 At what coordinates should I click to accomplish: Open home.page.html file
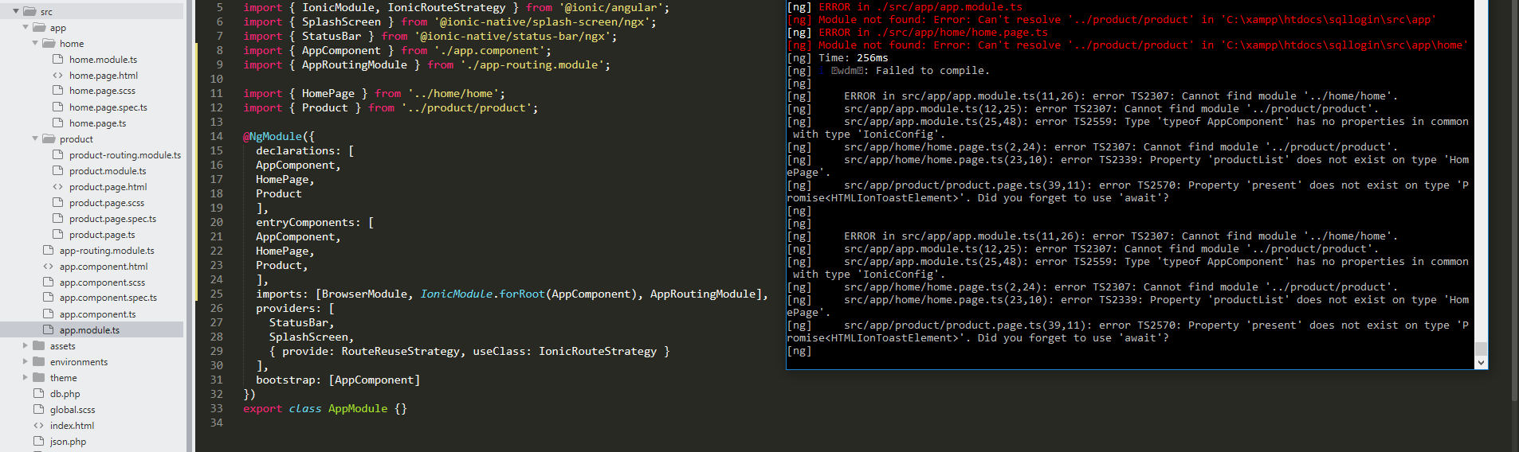click(104, 76)
